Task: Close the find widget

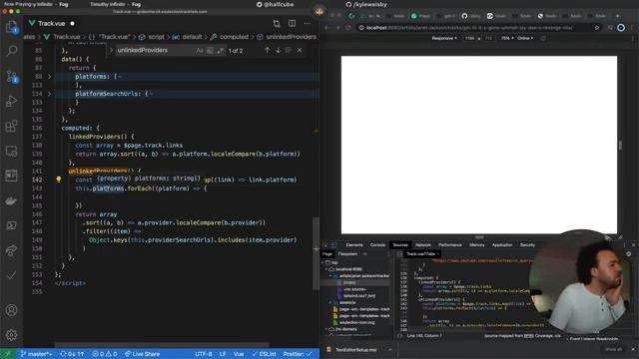Action: tap(300, 50)
